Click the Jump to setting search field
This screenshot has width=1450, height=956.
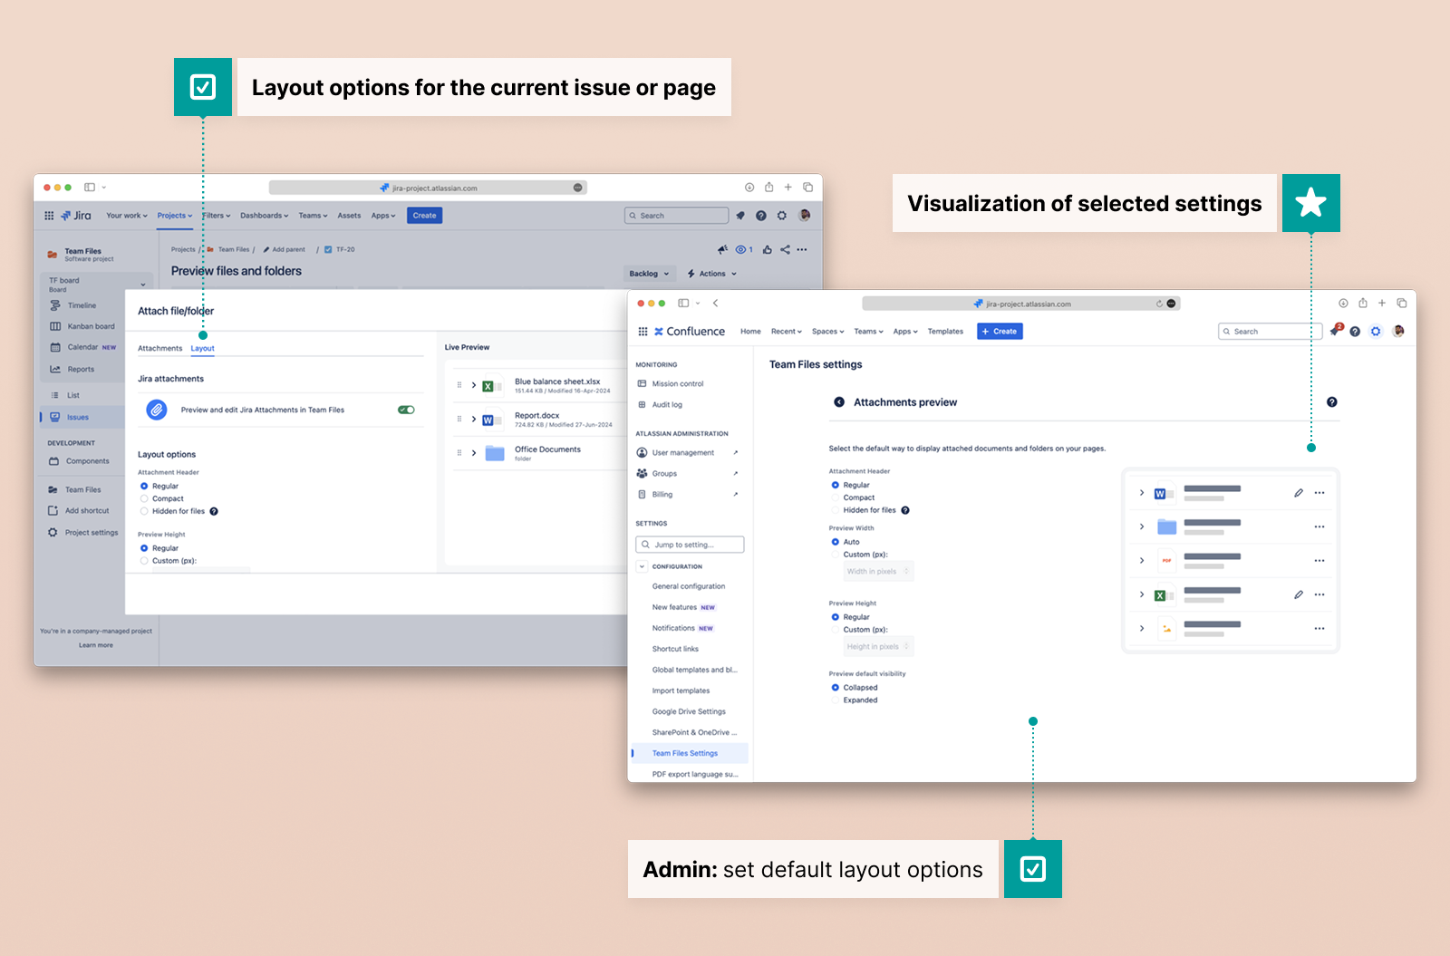(690, 545)
